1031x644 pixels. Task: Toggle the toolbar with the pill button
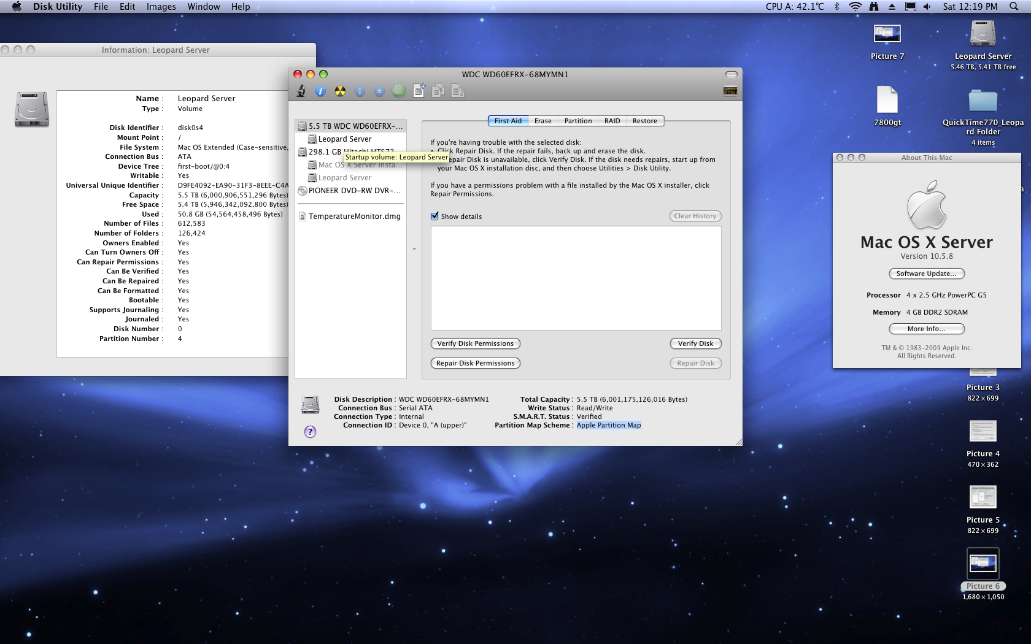[x=732, y=74]
